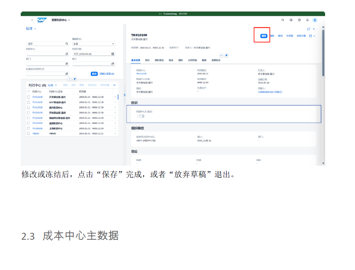Click the SAP logo in header
This screenshot has width=355, height=270.
[x=42, y=20]
